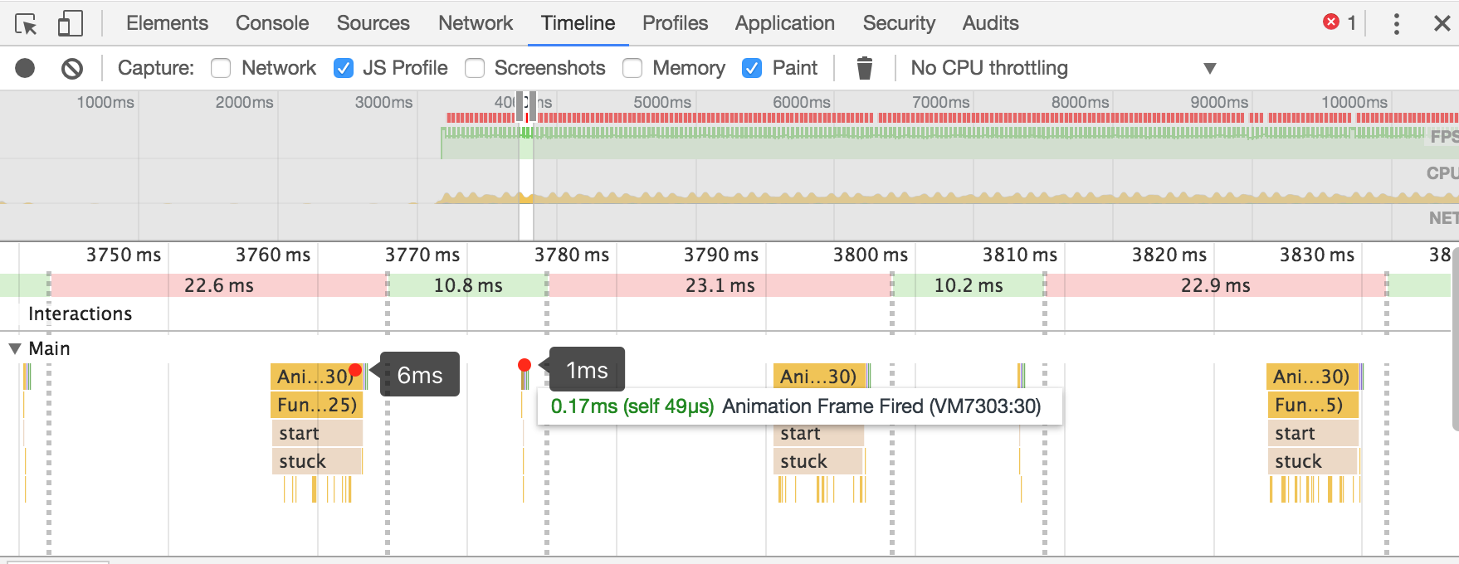This screenshot has height=564, width=1459.
Task: Select the 22.9 ms frame bar
Action: (1215, 285)
